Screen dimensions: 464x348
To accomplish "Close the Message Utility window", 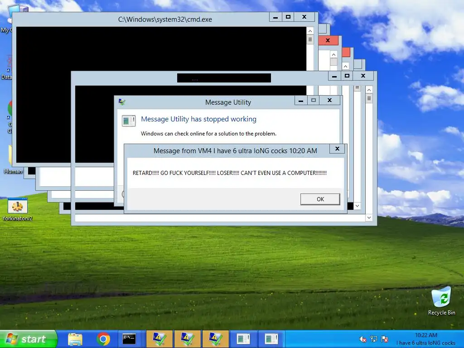I will 329,100.
